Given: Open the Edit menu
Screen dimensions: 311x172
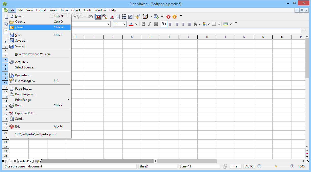Looking at the screenshot, I should point(20,10).
